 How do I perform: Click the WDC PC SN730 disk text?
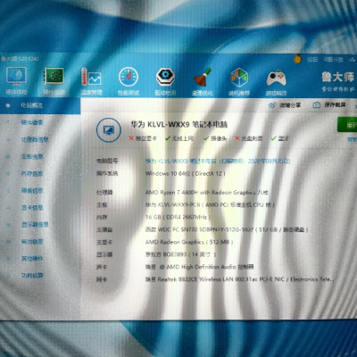click(x=227, y=229)
